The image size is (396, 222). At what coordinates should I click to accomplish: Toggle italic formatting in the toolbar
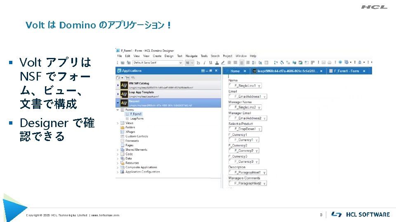[204, 62]
